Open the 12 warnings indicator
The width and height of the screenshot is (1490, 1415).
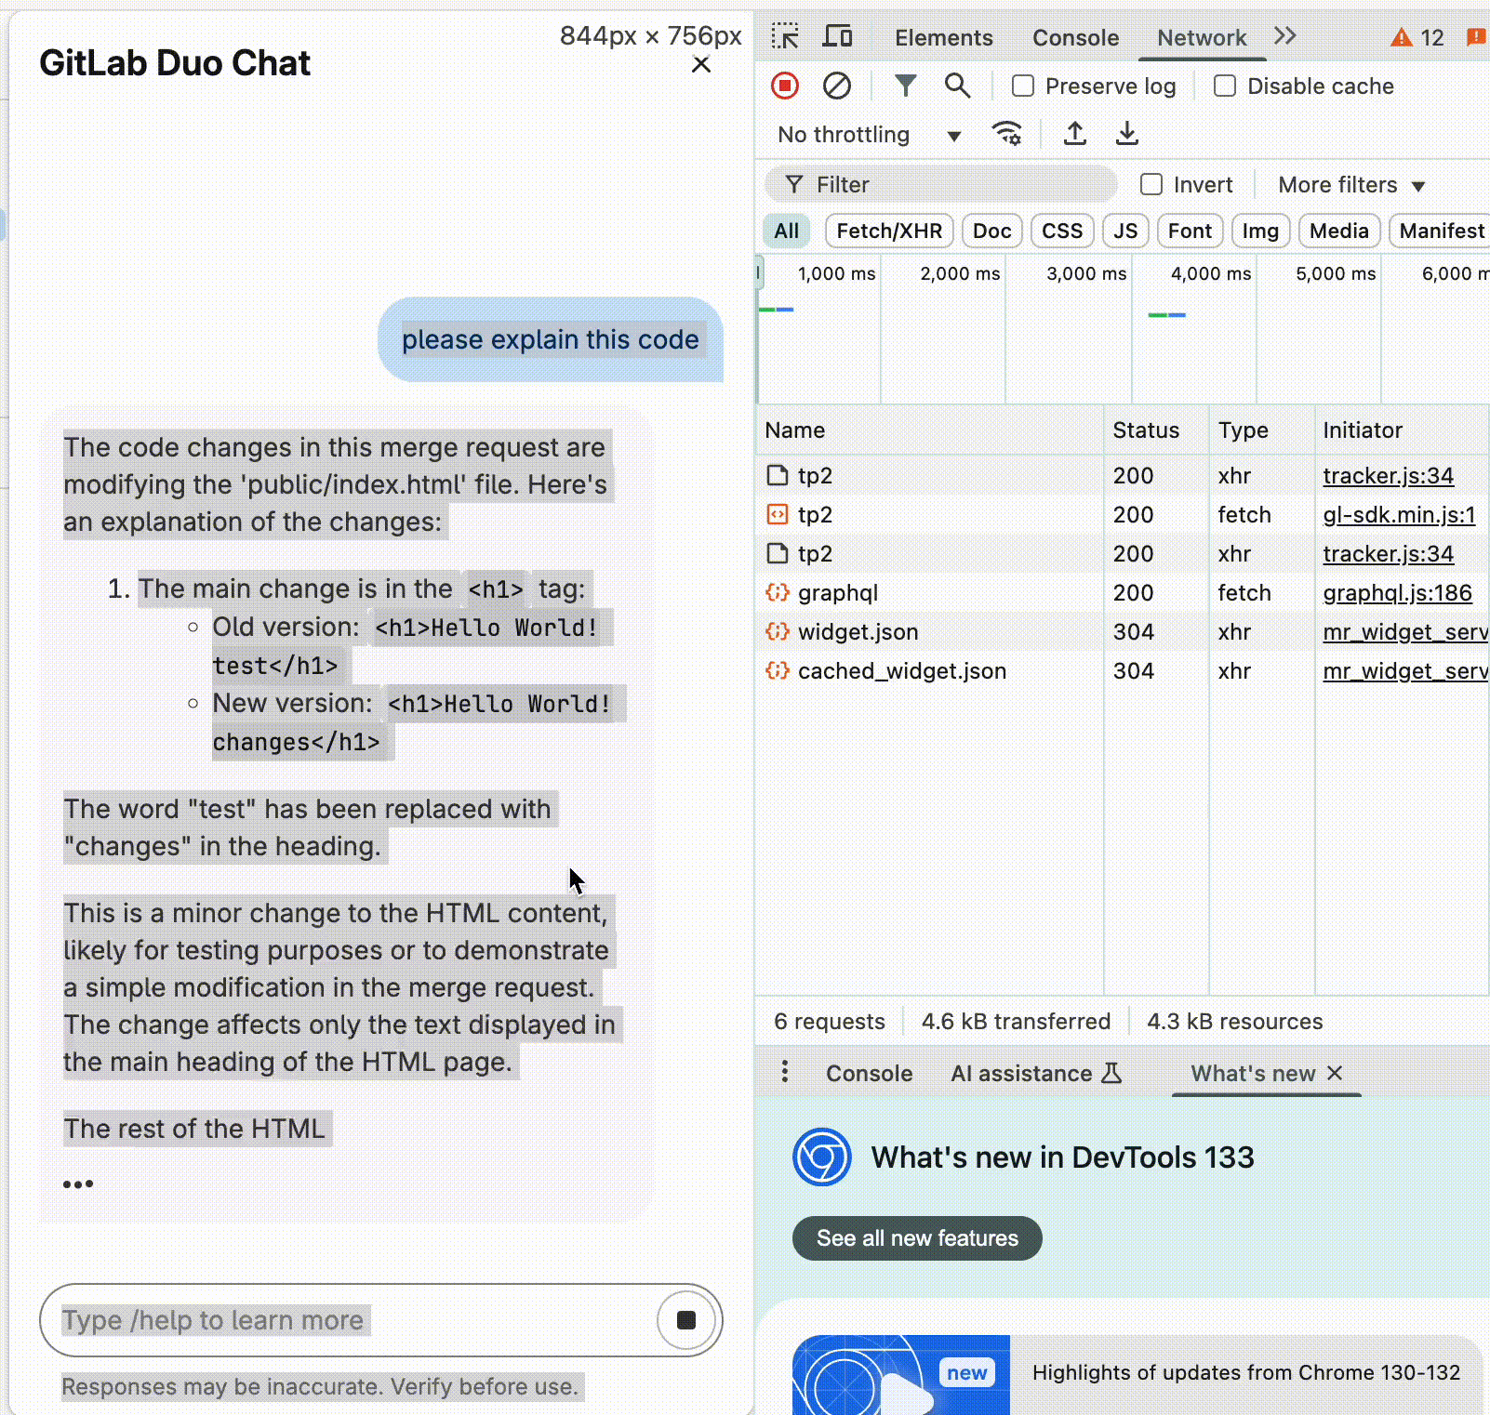pos(1417,37)
